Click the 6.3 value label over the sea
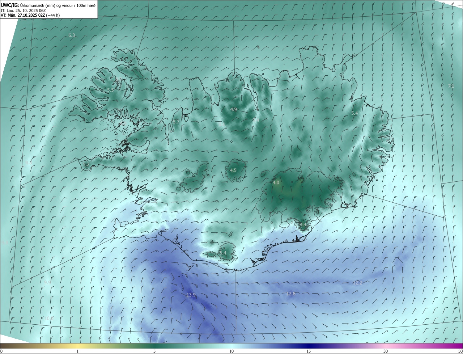This screenshot has width=463, height=354. coord(72,35)
